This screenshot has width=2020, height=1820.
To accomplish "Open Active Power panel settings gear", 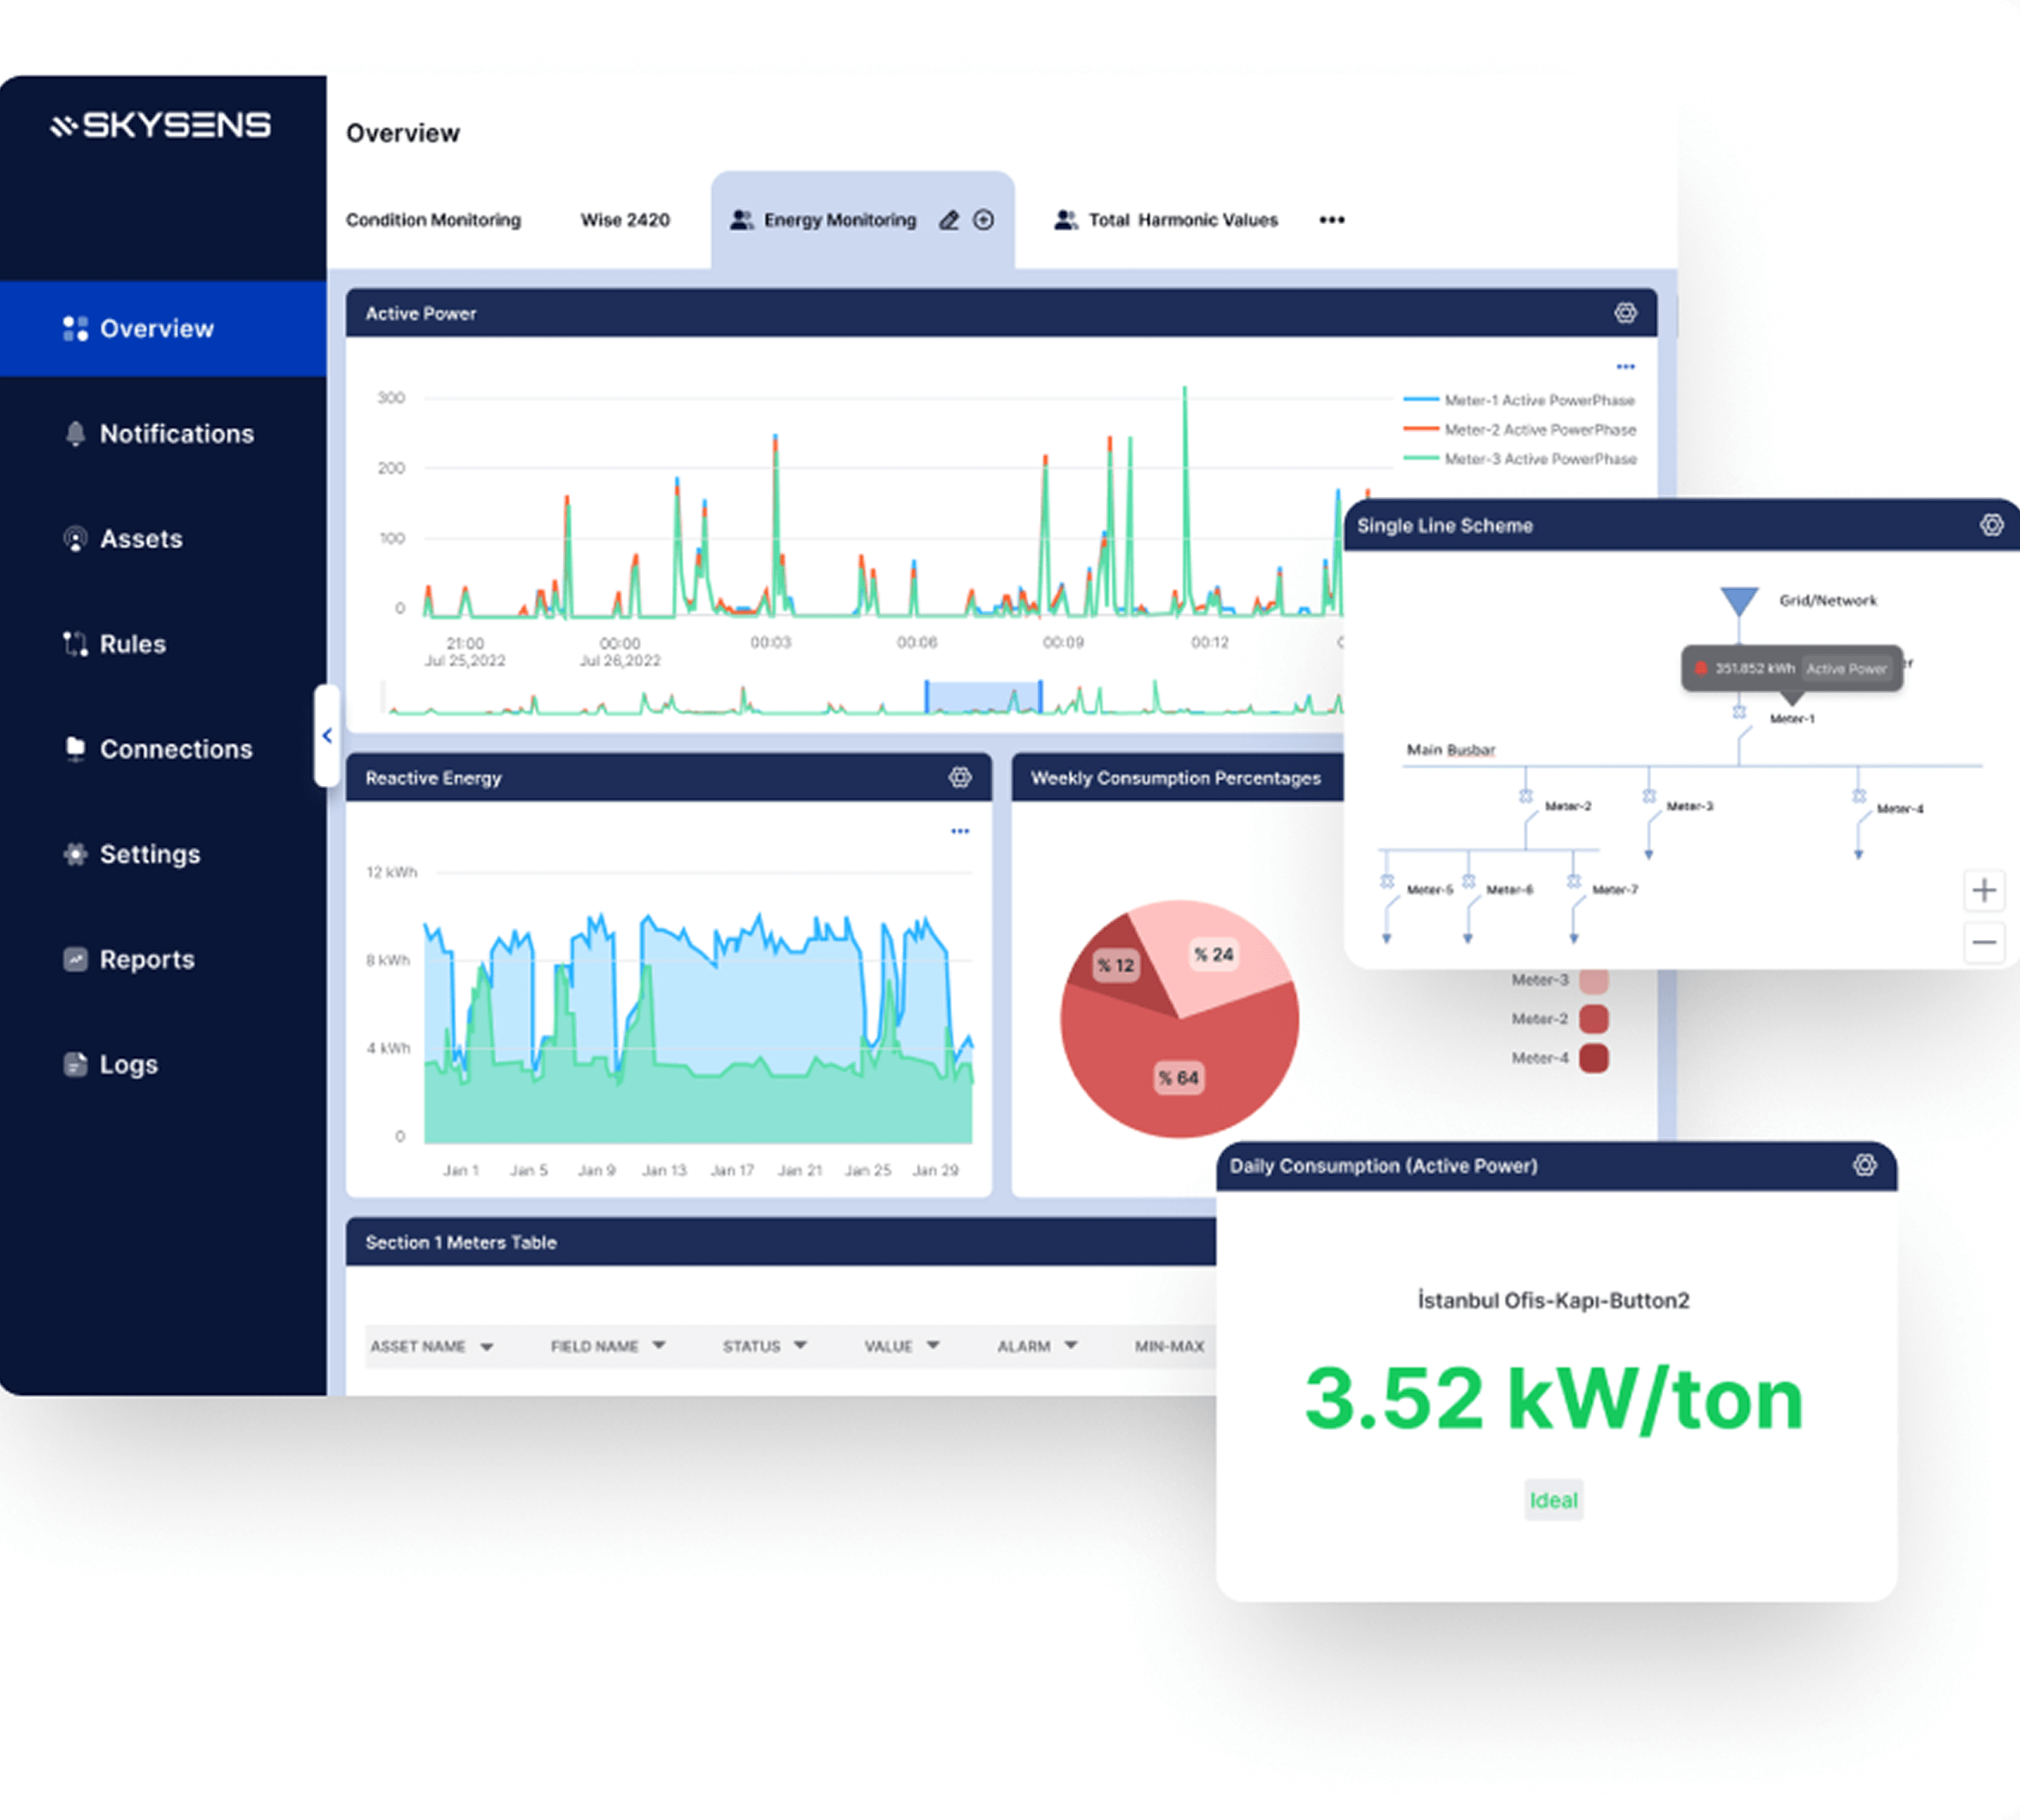I will pos(1625,313).
